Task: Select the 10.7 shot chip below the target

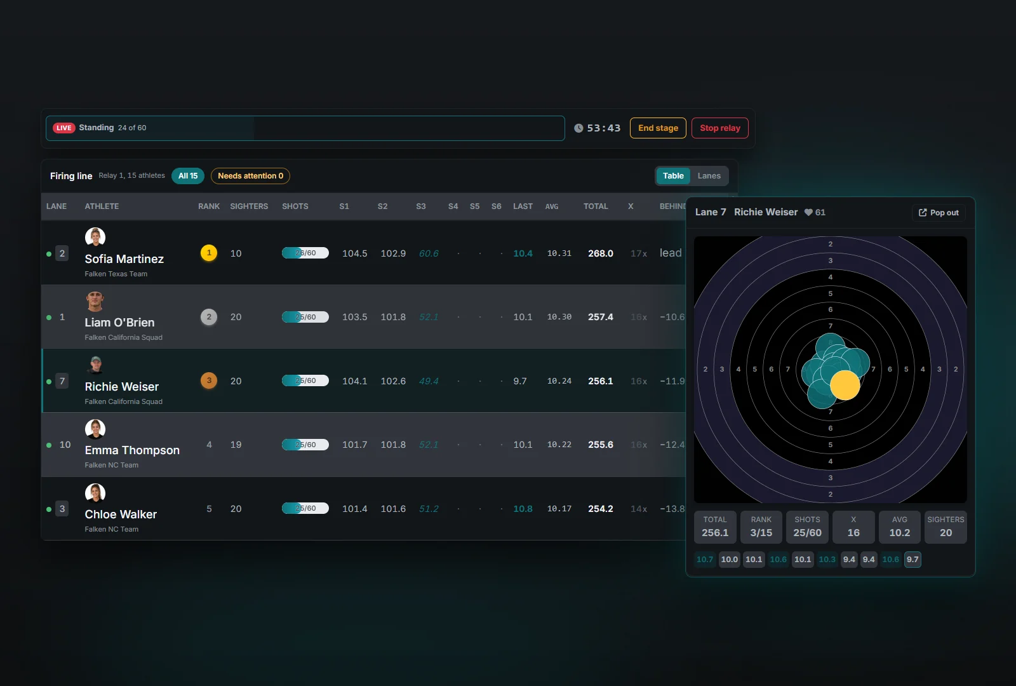Action: tap(705, 560)
